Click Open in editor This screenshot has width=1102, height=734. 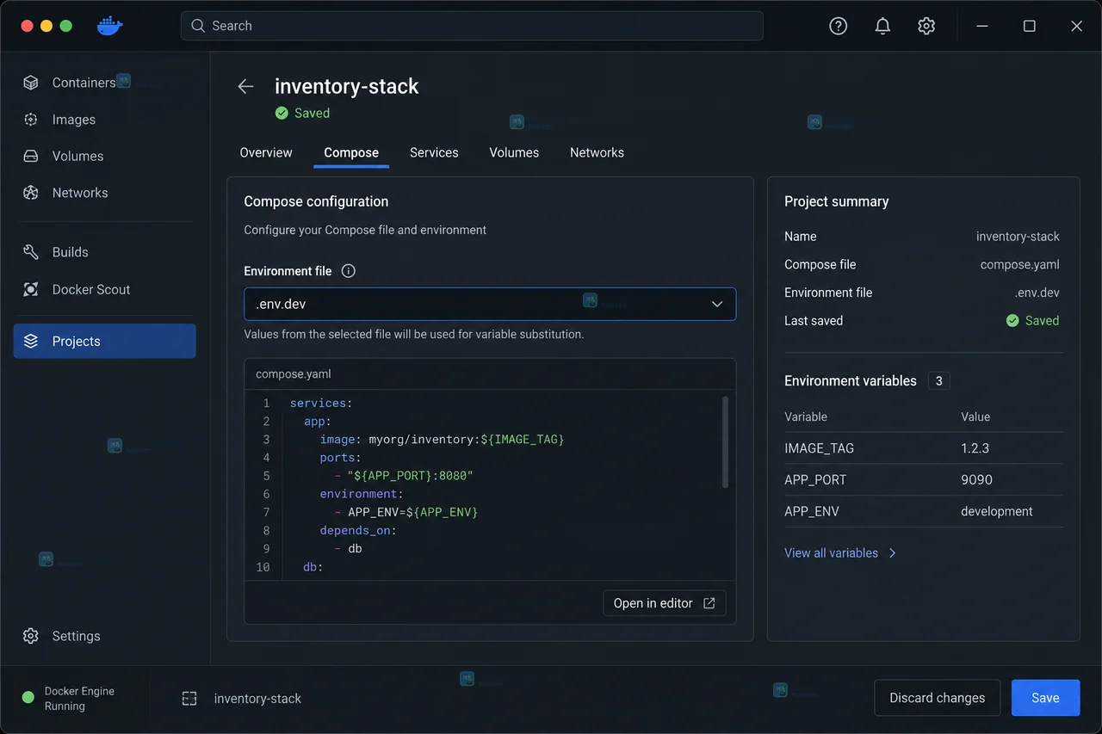[664, 603]
